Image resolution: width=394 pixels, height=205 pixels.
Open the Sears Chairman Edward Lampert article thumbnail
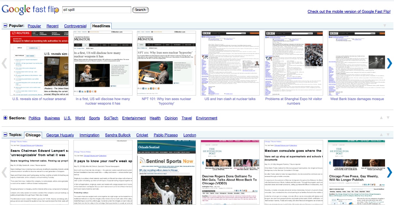[x=39, y=172]
